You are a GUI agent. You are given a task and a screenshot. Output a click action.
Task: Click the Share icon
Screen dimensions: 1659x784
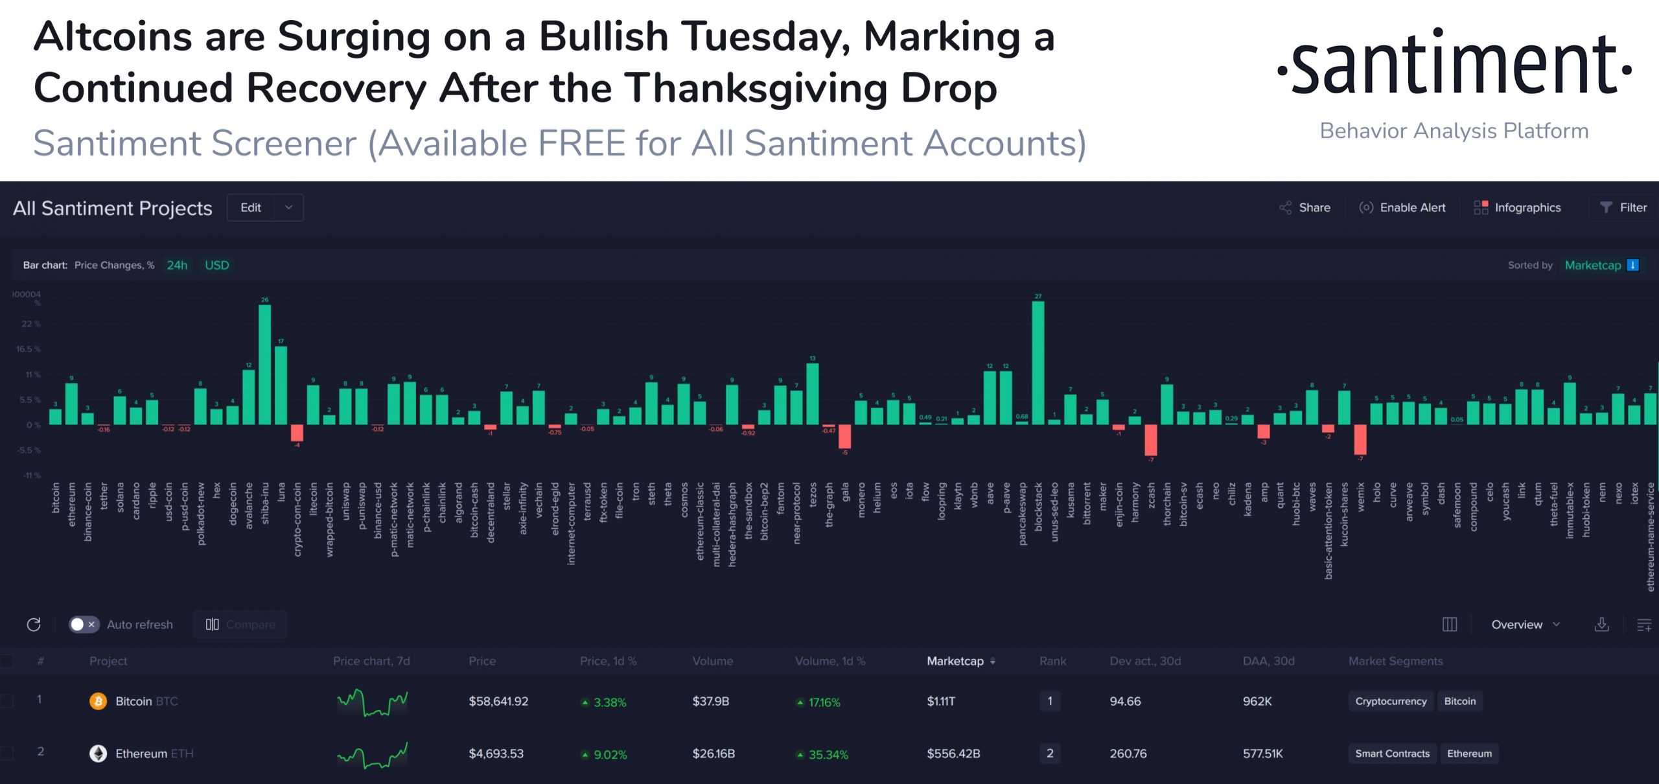pos(1286,207)
